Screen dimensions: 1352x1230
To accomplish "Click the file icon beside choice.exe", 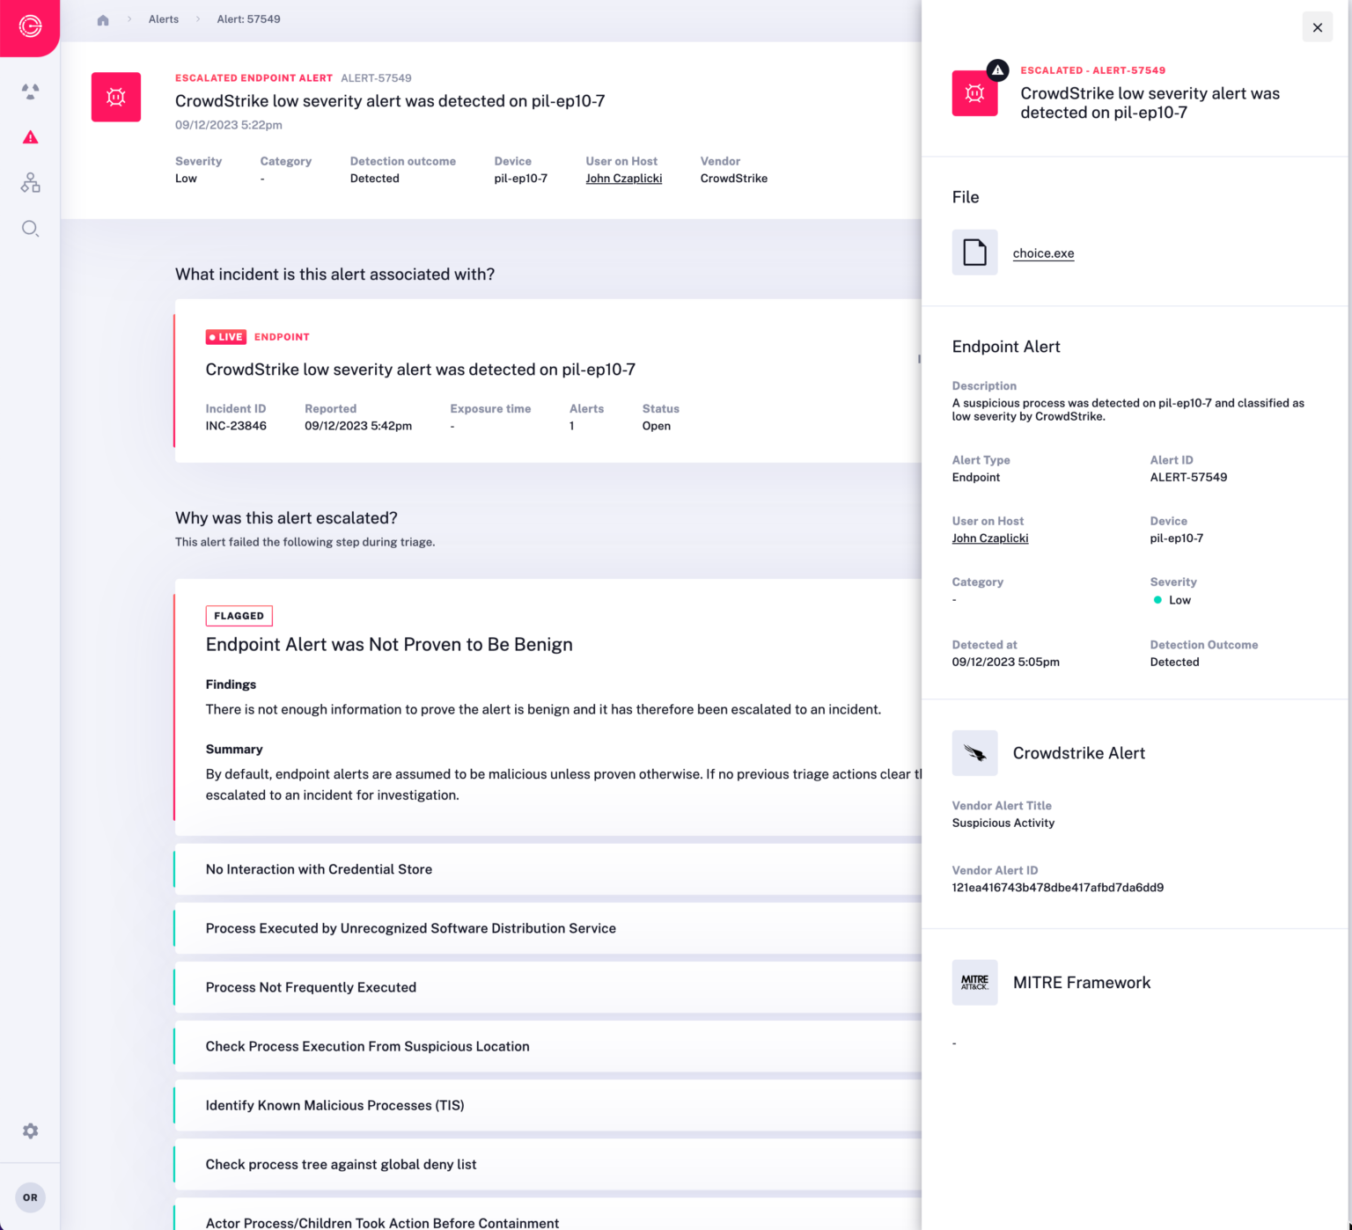I will click(974, 253).
